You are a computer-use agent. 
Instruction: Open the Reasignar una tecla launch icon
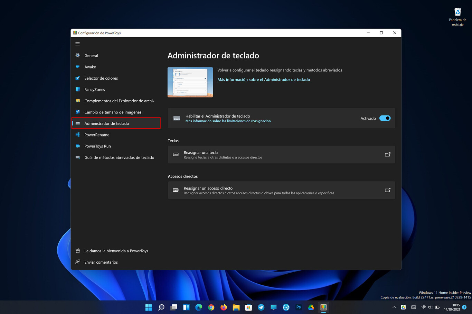click(387, 154)
